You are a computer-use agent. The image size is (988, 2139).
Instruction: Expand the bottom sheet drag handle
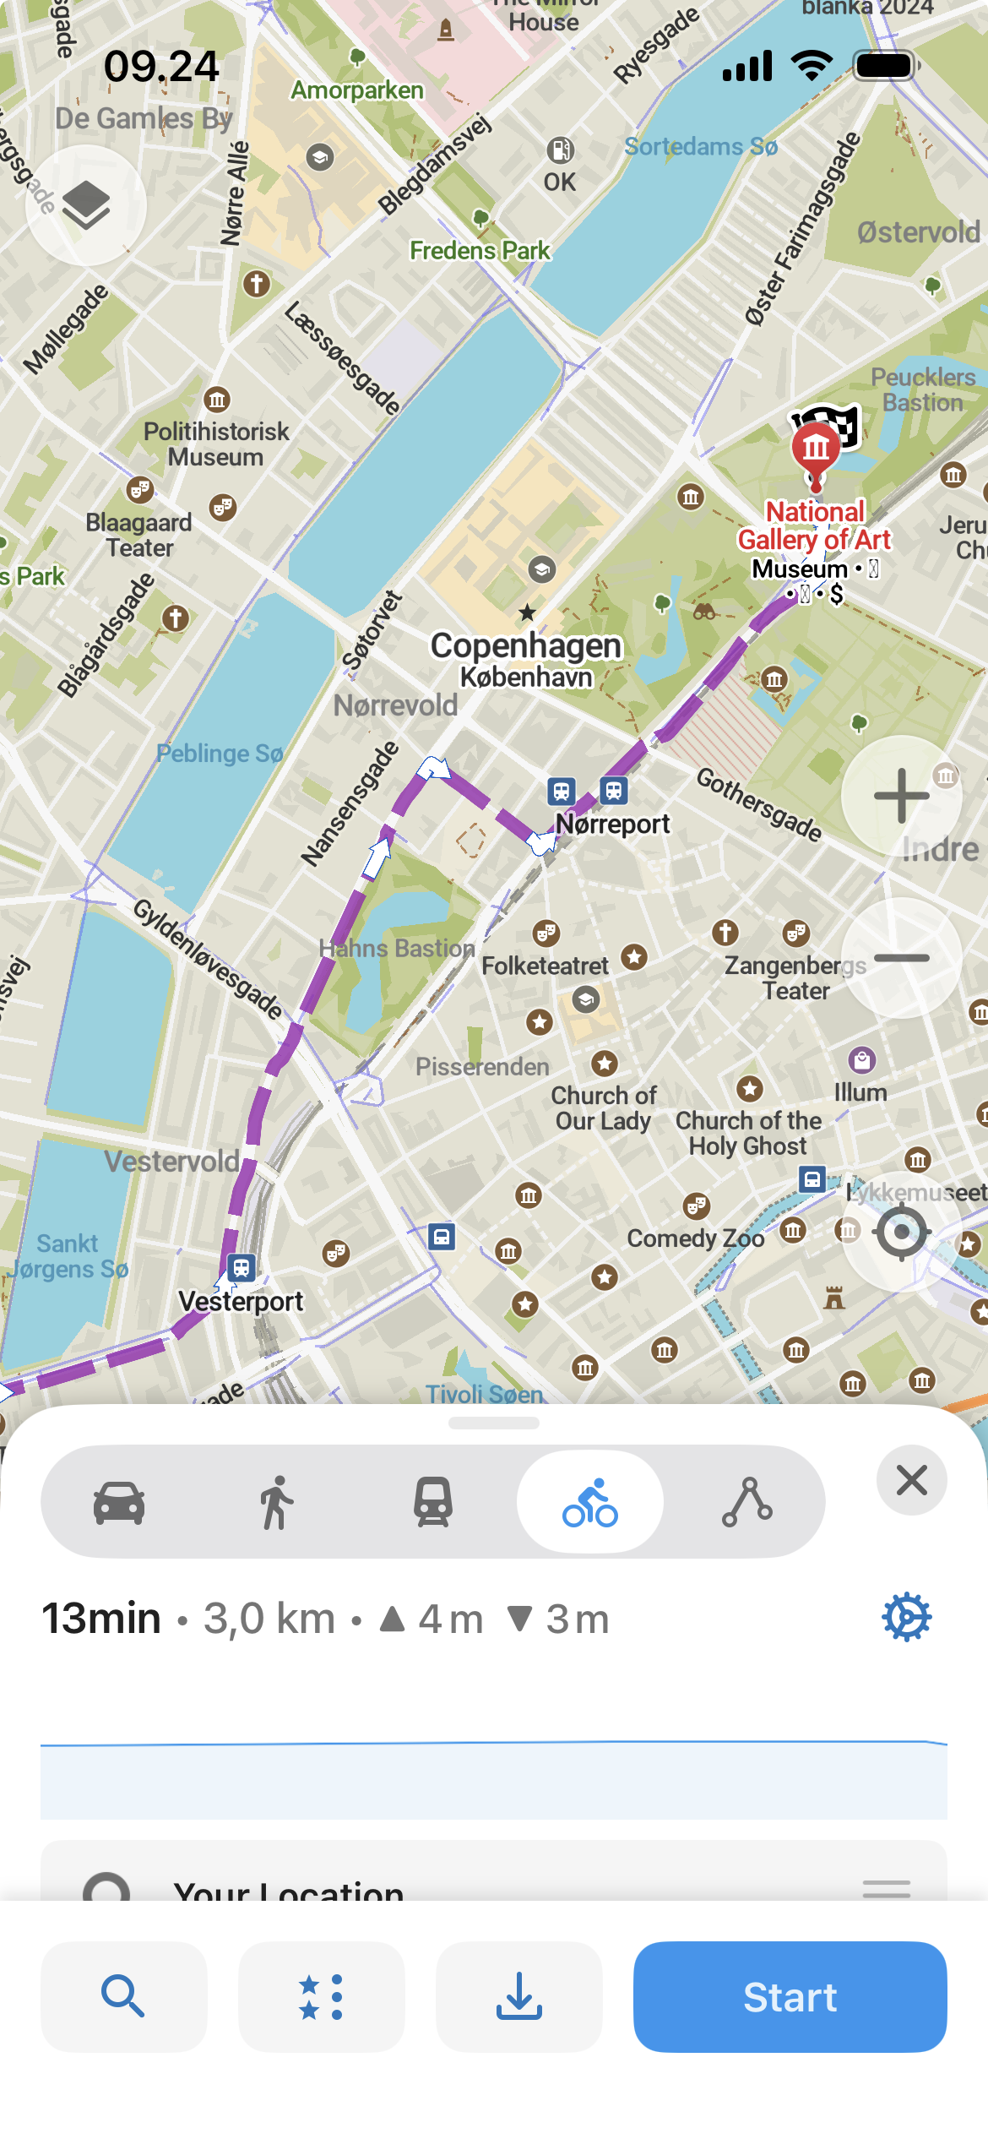(494, 1423)
